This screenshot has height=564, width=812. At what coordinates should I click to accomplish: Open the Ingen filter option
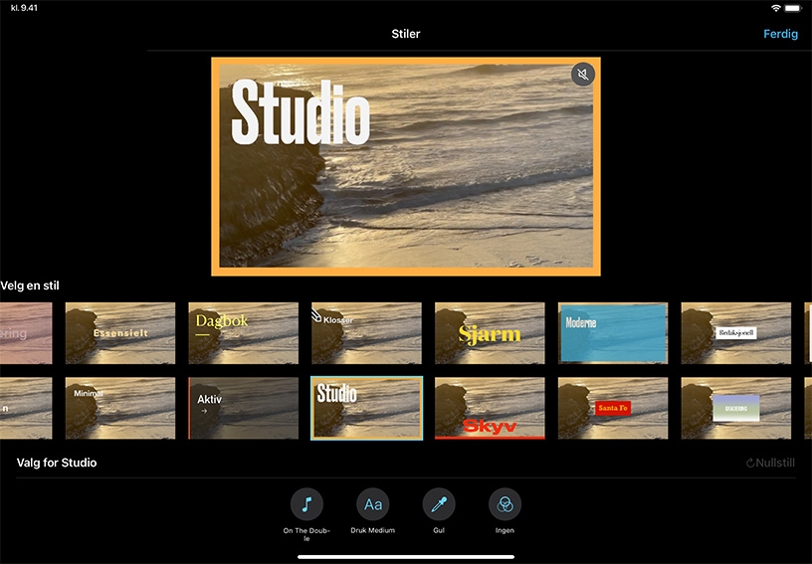505,504
